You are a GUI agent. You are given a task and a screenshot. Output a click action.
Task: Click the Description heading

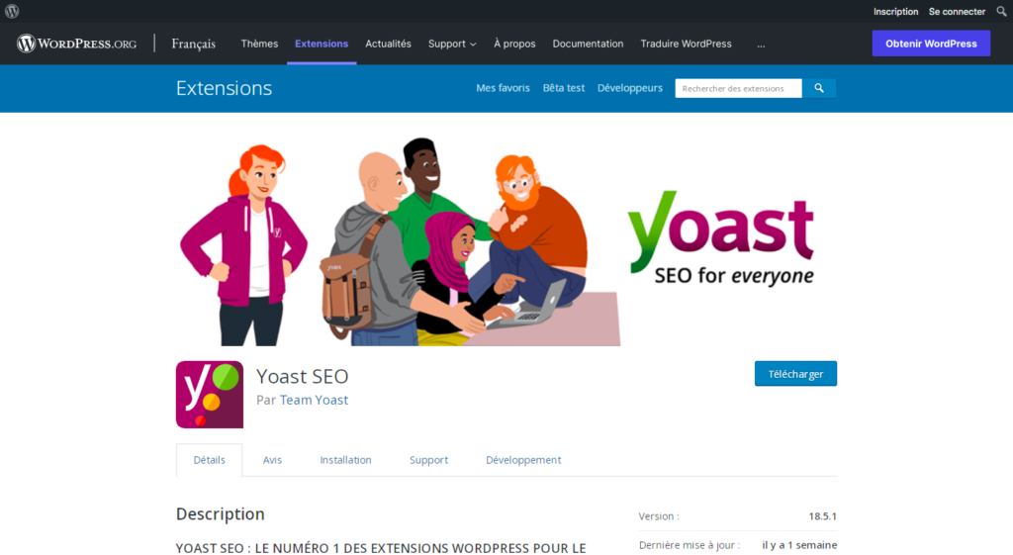[x=221, y=513]
